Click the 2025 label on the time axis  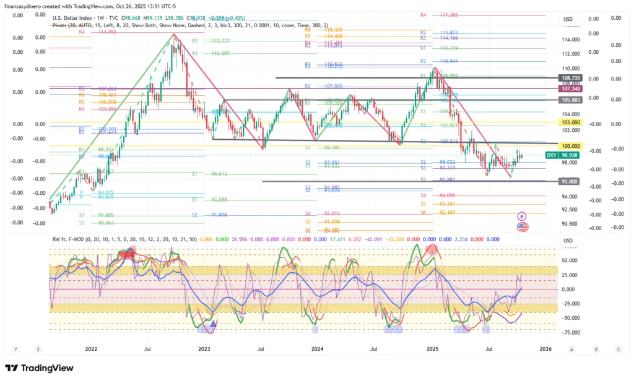tap(432, 349)
